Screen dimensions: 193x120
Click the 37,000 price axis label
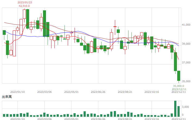(x=186, y=63)
